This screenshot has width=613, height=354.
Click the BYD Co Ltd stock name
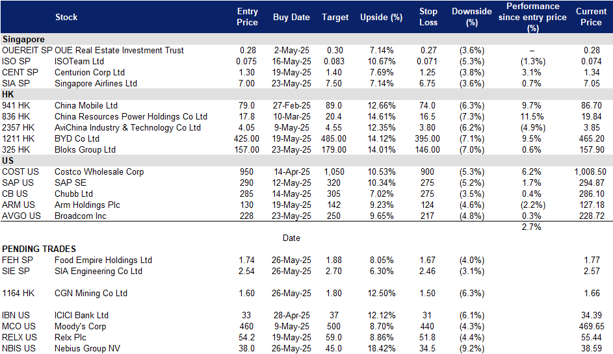click(77, 138)
